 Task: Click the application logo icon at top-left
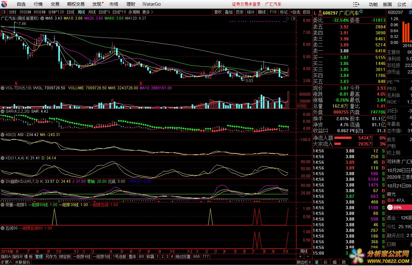[4, 4]
